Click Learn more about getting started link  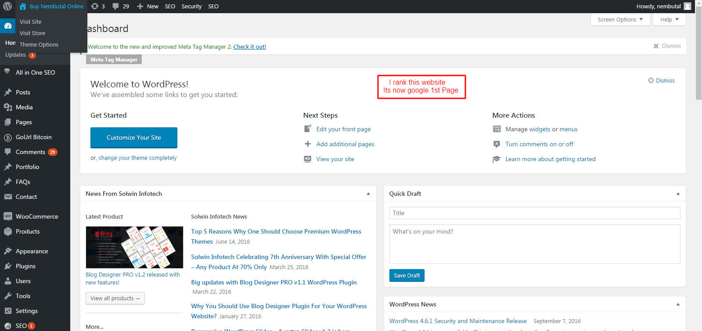[x=551, y=159]
